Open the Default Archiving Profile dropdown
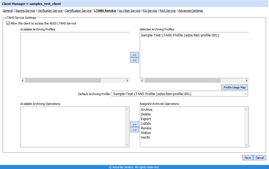 [x=180, y=94]
